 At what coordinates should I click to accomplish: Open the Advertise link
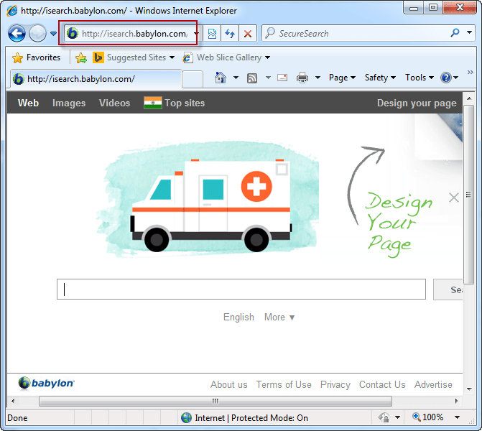(x=433, y=384)
